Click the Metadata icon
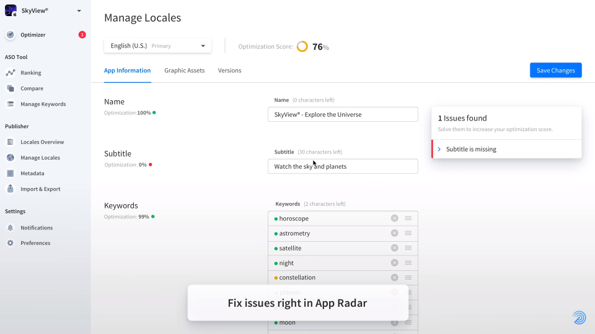This screenshot has width=595, height=334. pos(11,173)
